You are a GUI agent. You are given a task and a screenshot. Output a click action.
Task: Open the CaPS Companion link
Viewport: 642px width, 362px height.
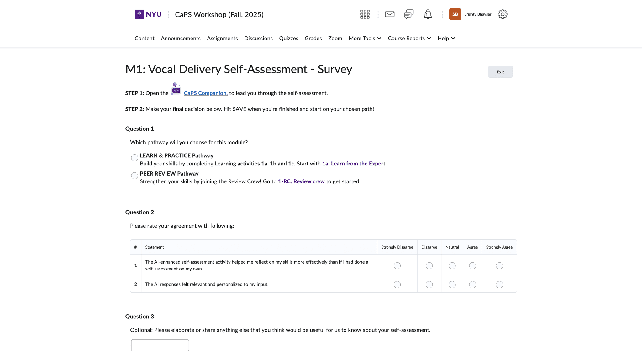(x=206, y=93)
